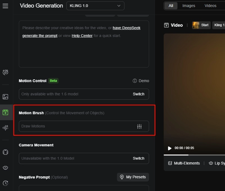The width and height of the screenshot is (225, 191).
Task: Play the generated video preview
Action: point(170,148)
